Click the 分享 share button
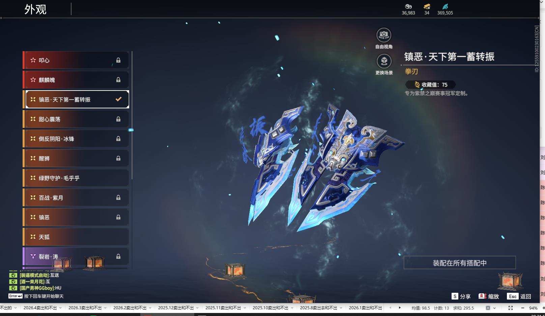545x316 pixels. click(461, 296)
